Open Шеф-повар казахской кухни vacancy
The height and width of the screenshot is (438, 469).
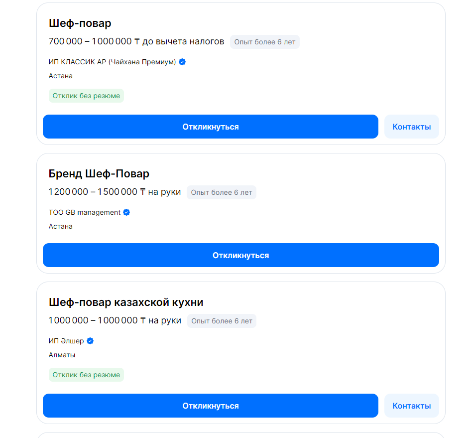[x=126, y=302]
